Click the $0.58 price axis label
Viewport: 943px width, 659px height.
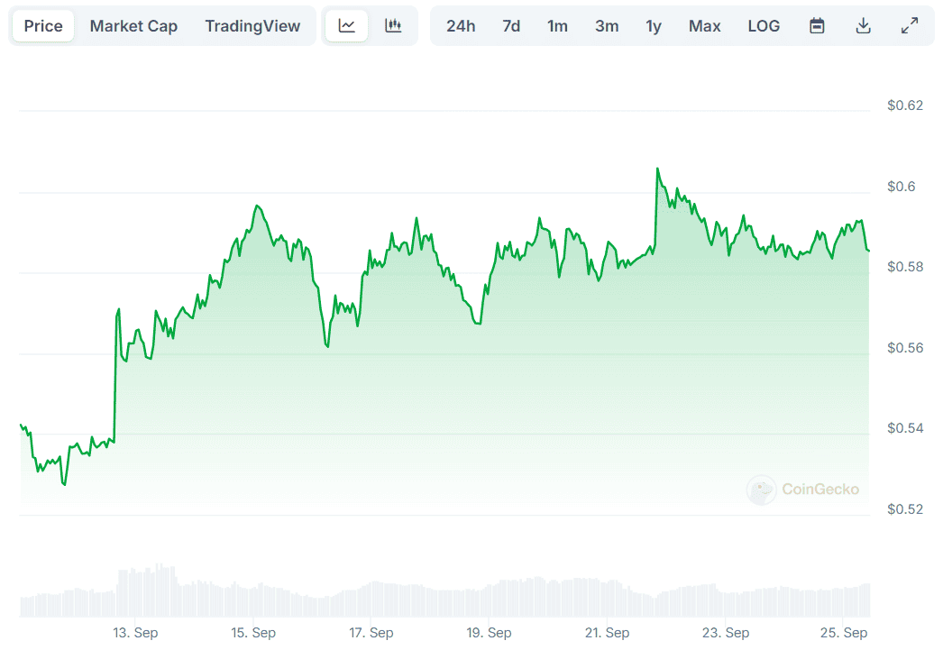[x=905, y=266]
